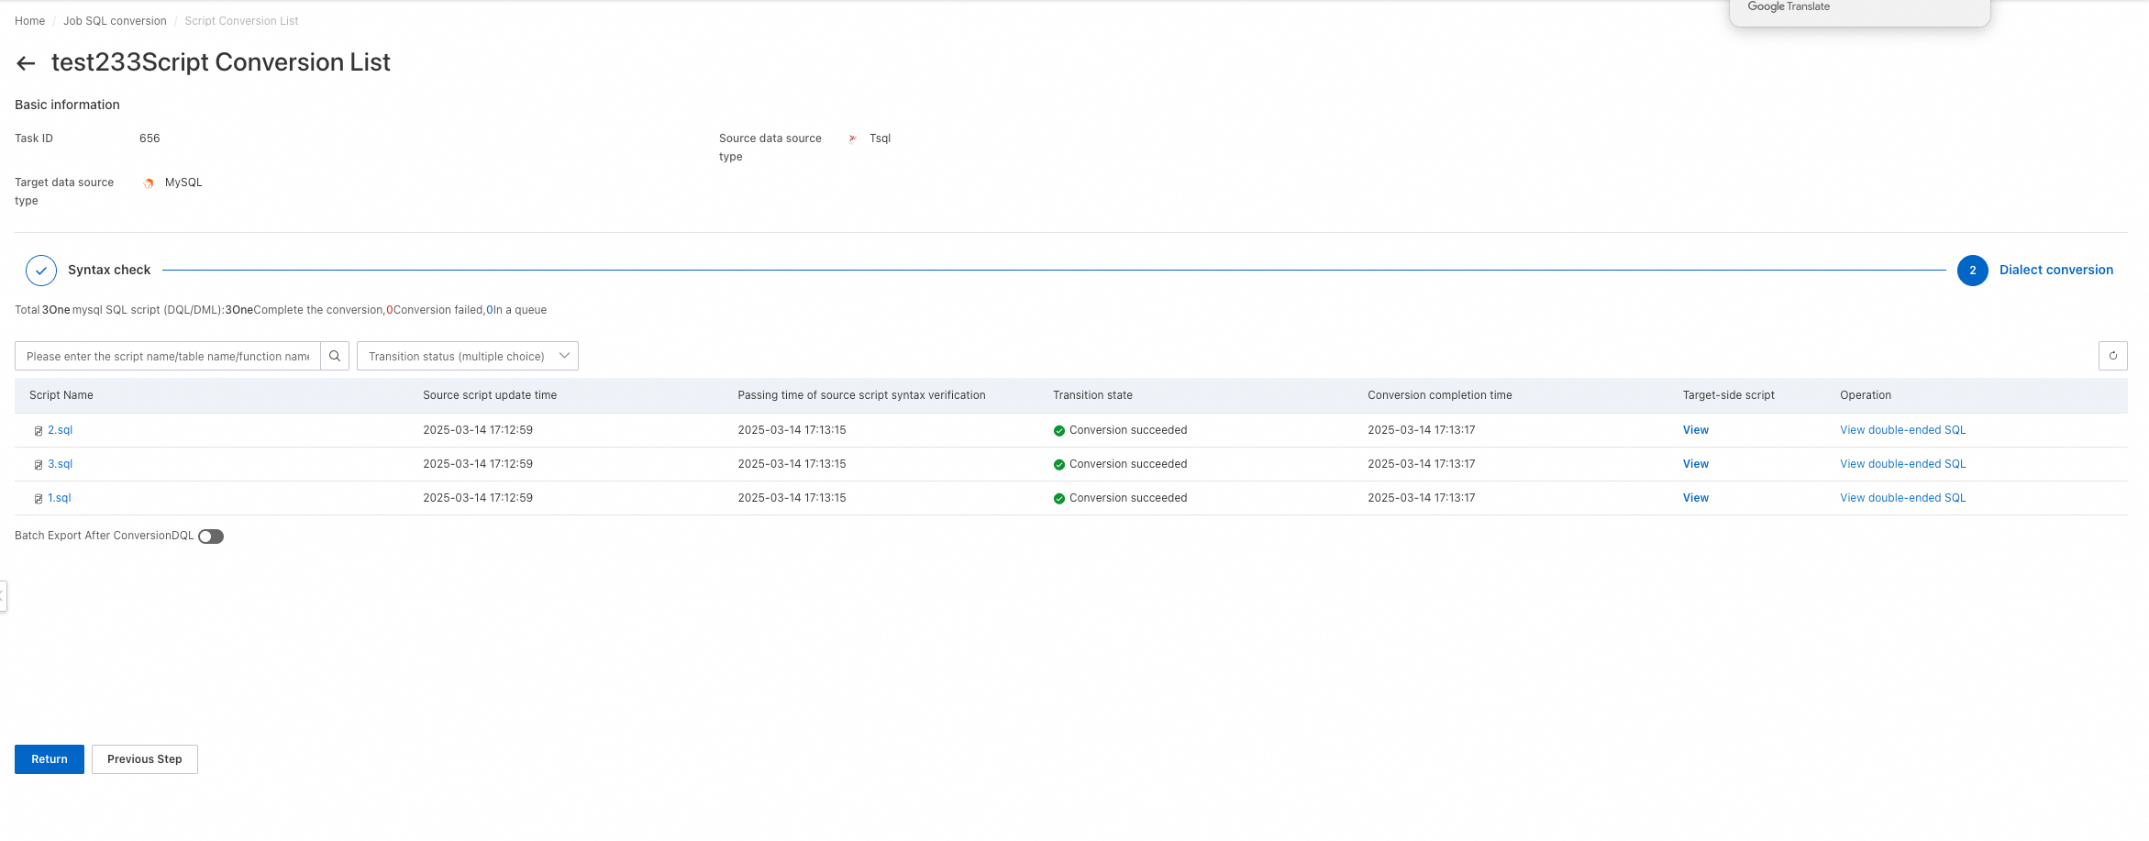Click the file icon next to 1.sql
2149x841 pixels.
click(39, 499)
